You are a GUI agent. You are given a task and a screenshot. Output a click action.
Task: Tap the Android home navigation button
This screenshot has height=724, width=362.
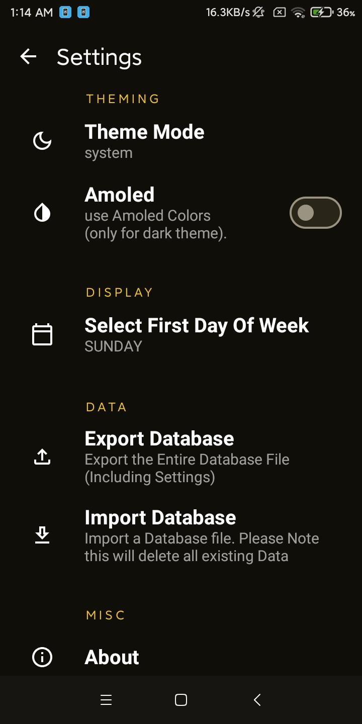click(x=181, y=700)
